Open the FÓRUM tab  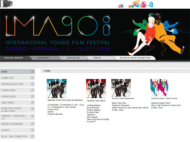click(97, 58)
